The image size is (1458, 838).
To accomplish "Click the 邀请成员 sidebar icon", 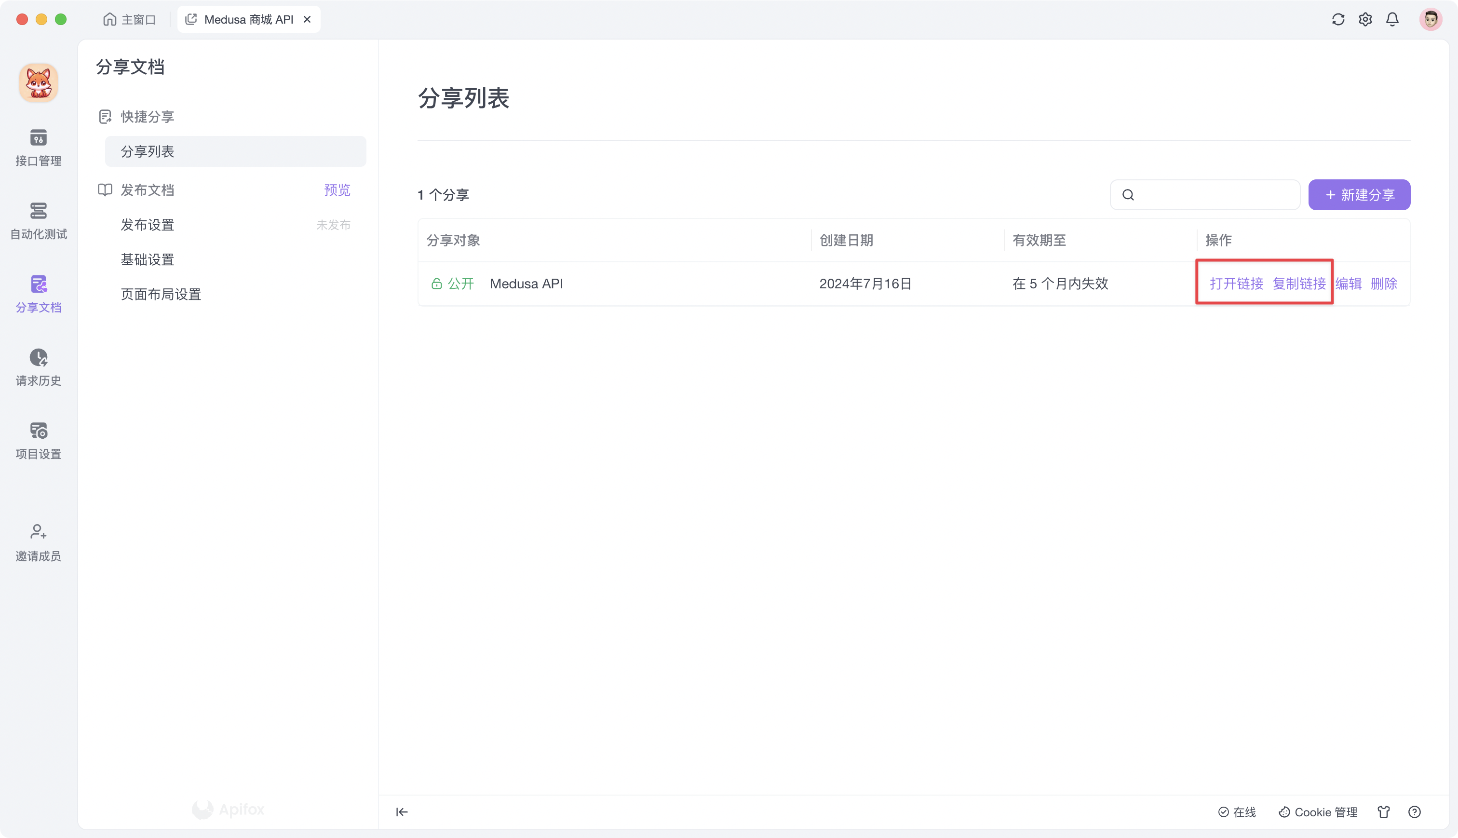I will pos(38,541).
